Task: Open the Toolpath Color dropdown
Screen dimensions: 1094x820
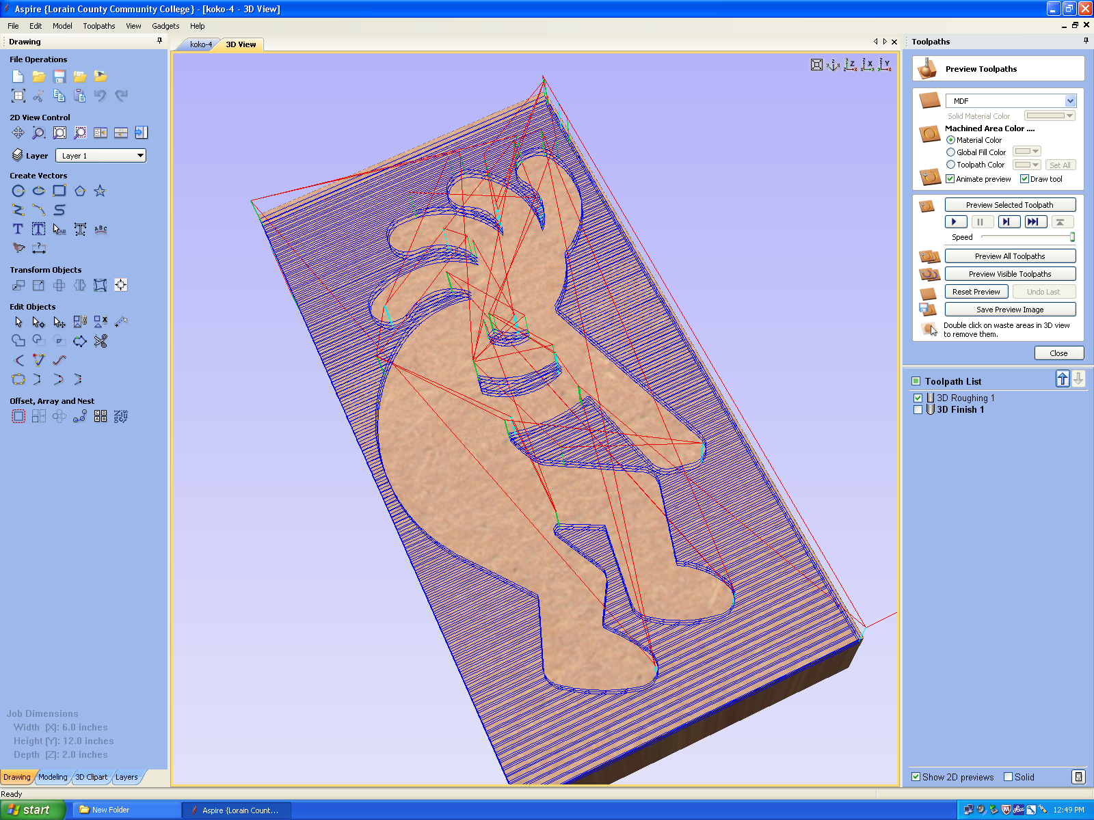Action: click(1026, 165)
